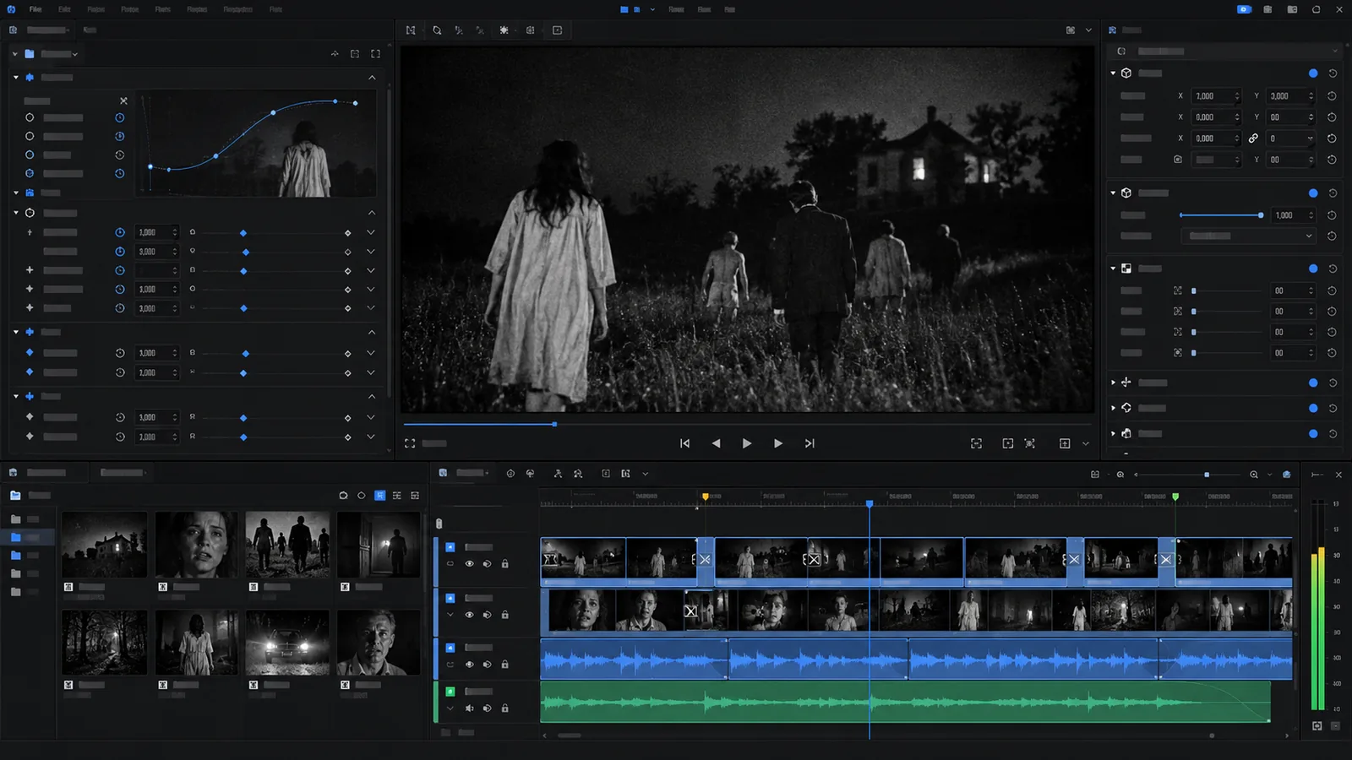Jump to end of the clip
The width and height of the screenshot is (1352, 760).
pos(810,443)
